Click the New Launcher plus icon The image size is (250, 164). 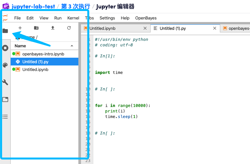click(x=20, y=28)
